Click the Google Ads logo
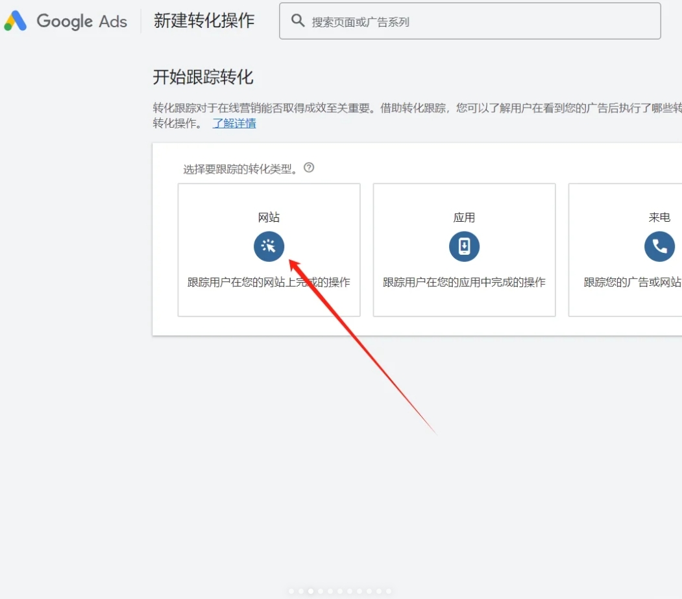The height and width of the screenshot is (599, 682). point(66,21)
